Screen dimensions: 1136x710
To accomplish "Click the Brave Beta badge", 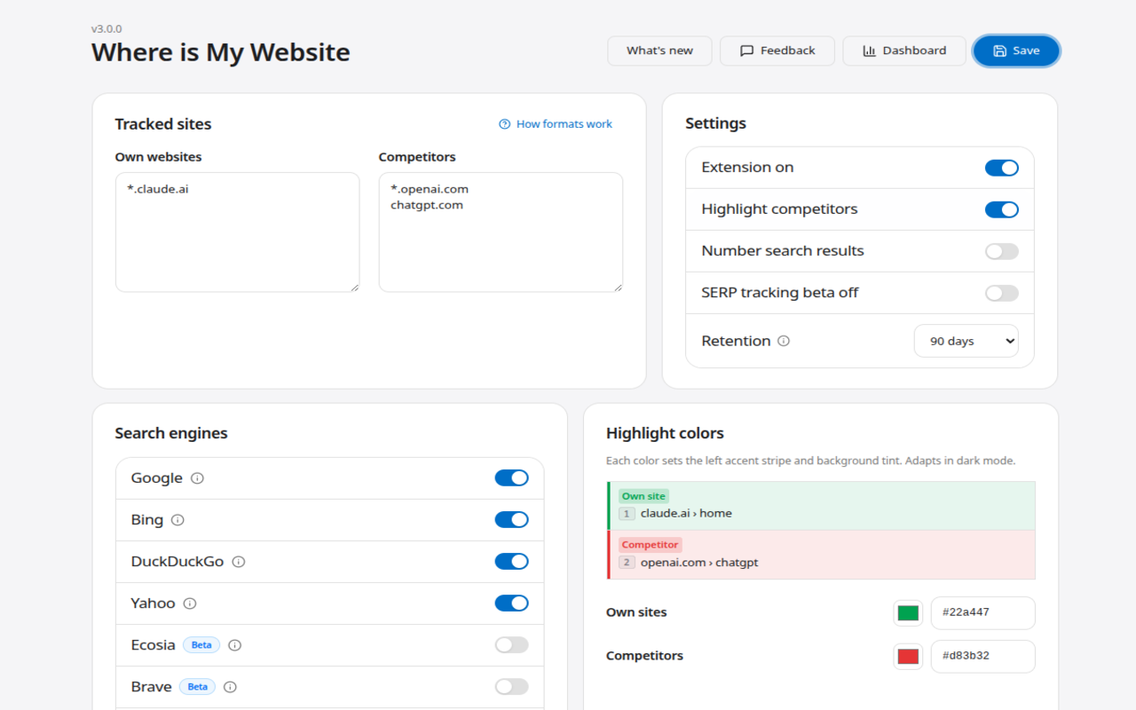I will [197, 687].
